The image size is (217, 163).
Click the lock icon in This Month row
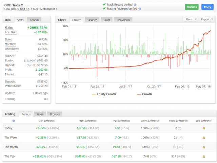(204, 147)
